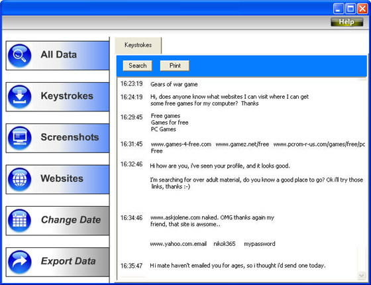The height and width of the screenshot is (285, 371).
Task: Click the www.pcrom-r-us.com/games/free/pc text
Action: click(x=319, y=144)
